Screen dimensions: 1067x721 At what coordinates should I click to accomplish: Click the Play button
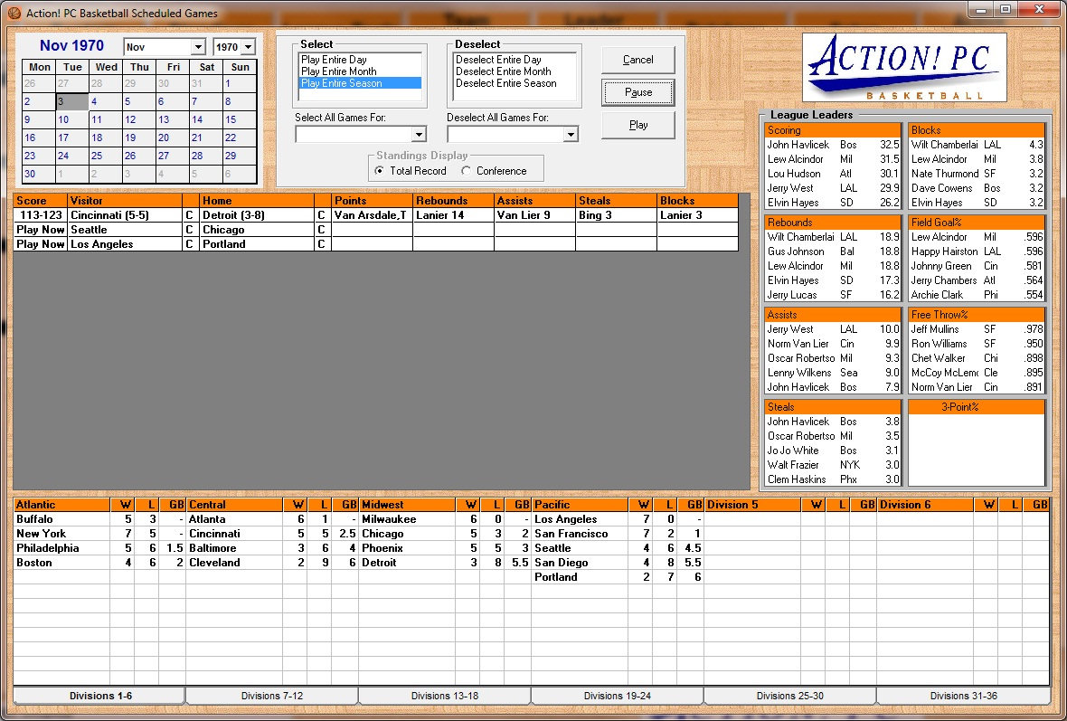(637, 125)
